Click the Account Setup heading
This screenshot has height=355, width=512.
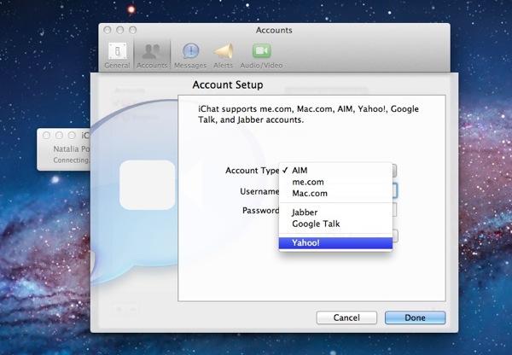point(228,85)
